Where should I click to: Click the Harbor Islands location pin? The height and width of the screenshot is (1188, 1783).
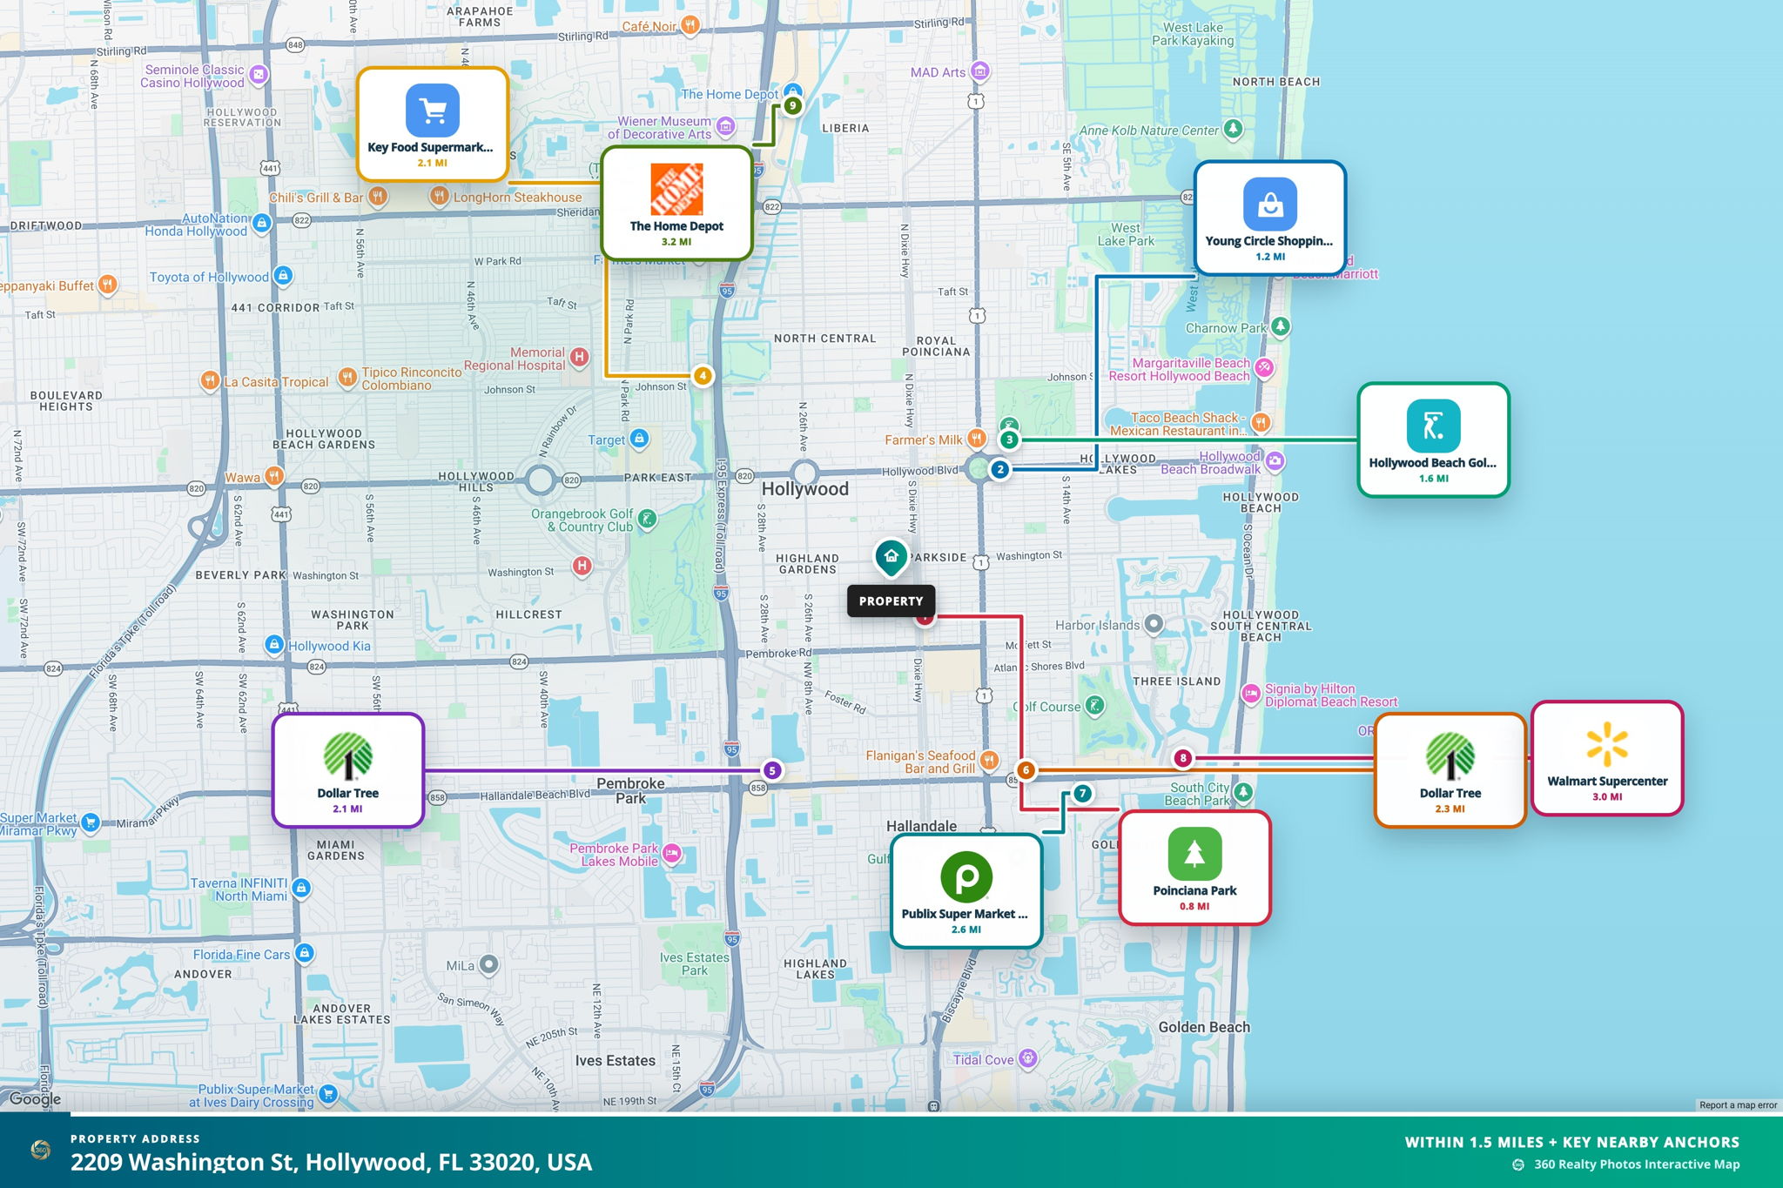1154,624
